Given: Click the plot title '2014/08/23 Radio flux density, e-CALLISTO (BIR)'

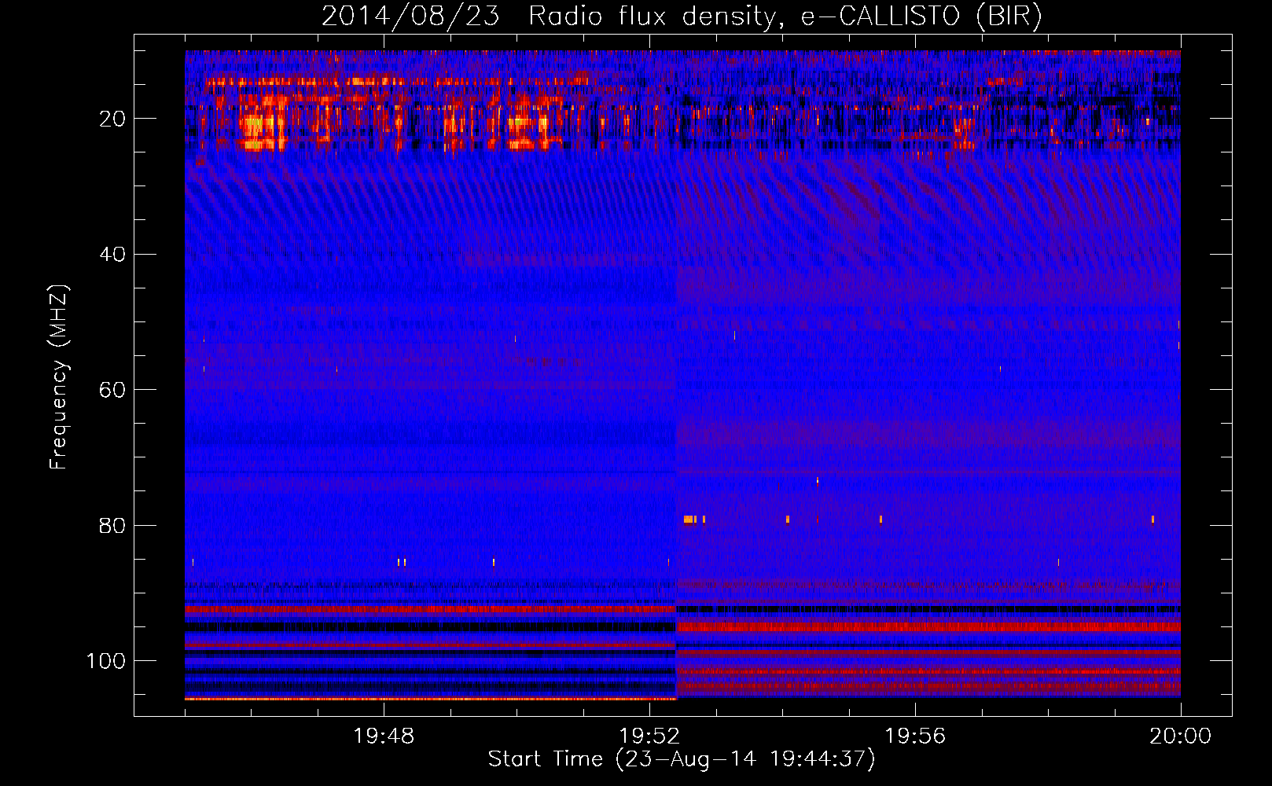Looking at the screenshot, I should click(682, 17).
